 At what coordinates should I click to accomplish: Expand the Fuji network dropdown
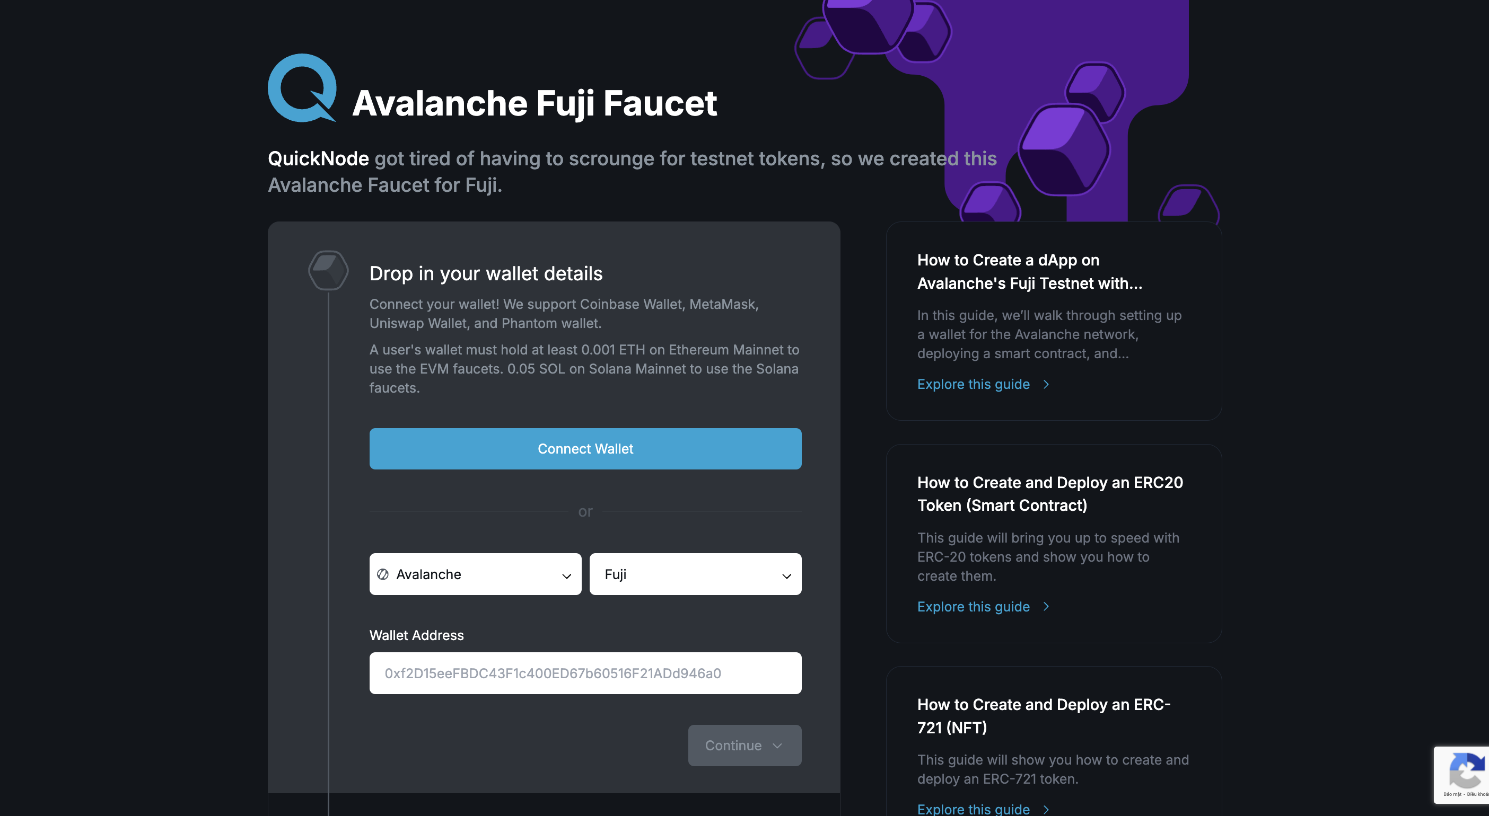[x=695, y=574]
